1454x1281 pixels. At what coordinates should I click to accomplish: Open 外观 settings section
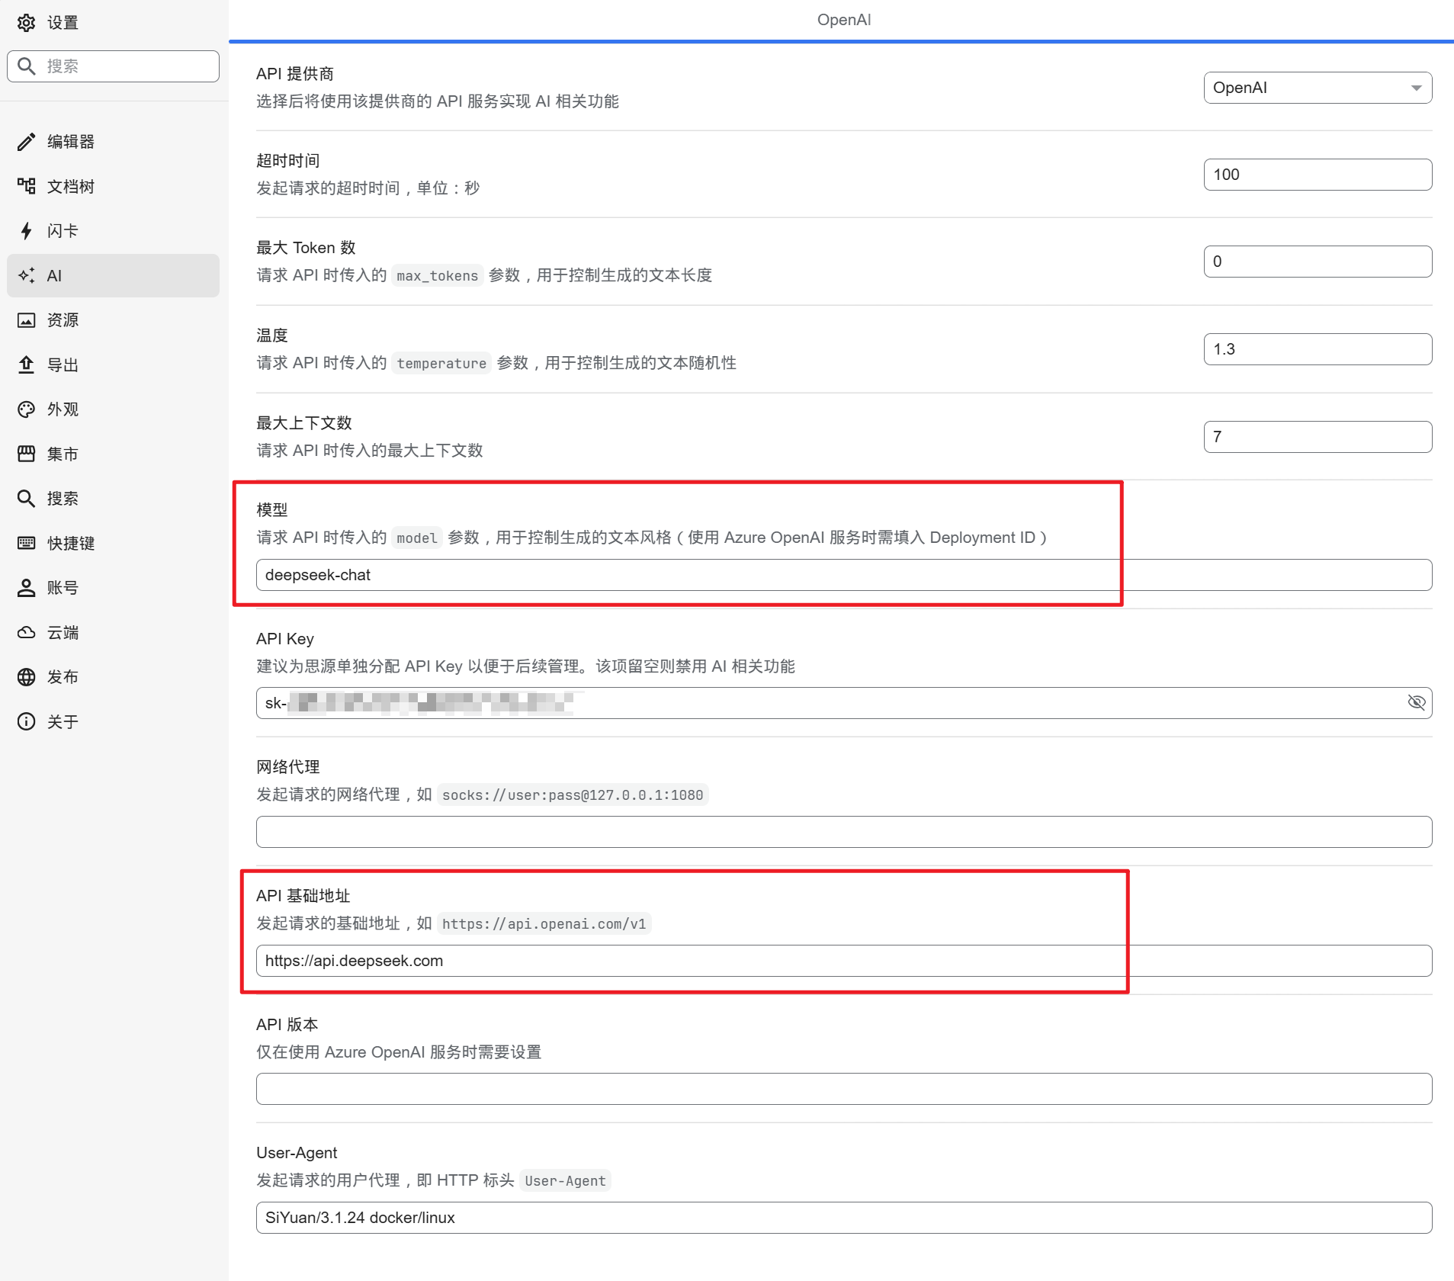pyautogui.click(x=113, y=409)
